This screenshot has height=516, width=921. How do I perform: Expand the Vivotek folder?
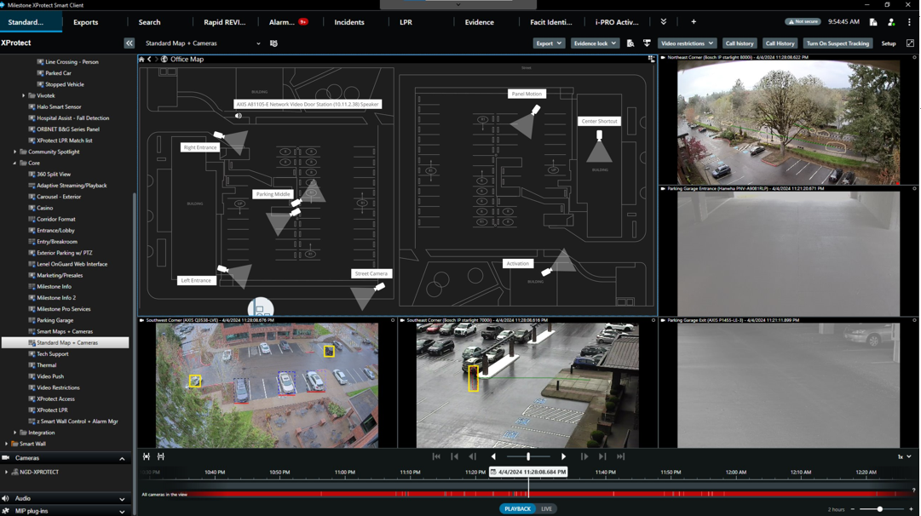[x=24, y=96]
